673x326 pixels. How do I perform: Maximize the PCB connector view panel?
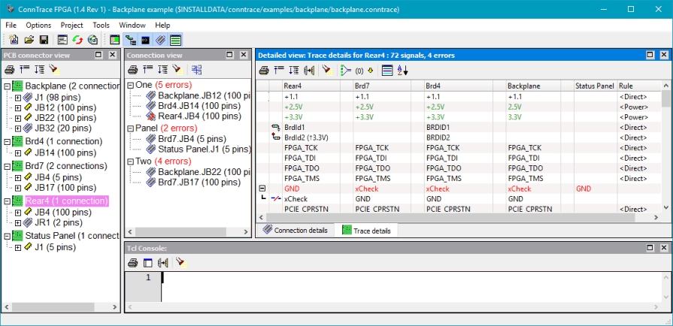(99, 55)
